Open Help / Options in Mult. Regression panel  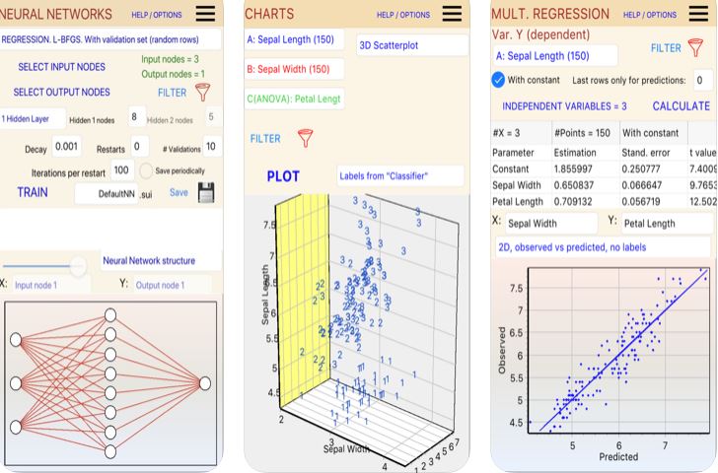click(650, 15)
